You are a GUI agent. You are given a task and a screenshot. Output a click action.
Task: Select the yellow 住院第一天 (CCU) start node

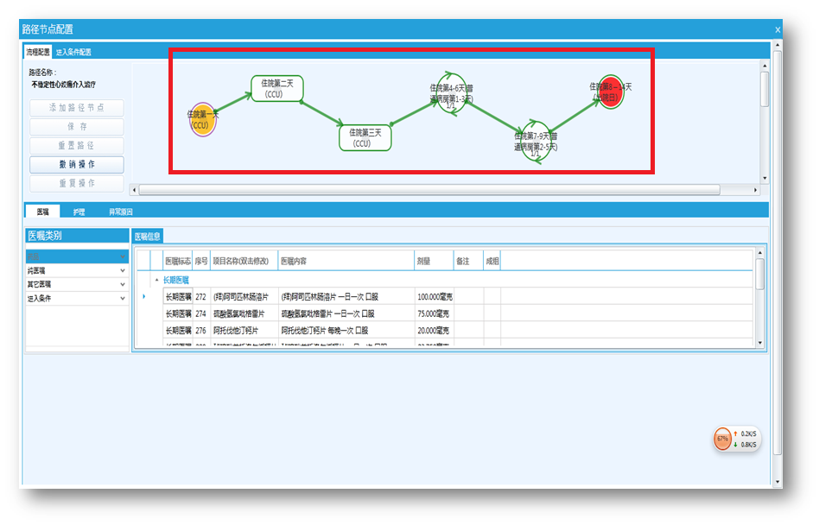201,120
